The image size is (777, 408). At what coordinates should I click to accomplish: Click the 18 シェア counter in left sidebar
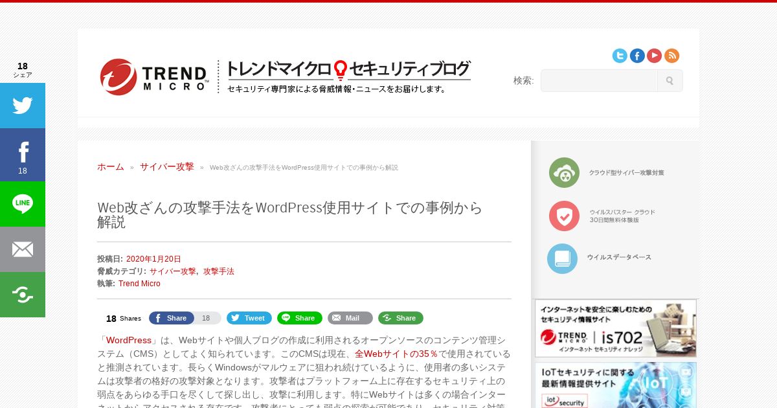23,70
